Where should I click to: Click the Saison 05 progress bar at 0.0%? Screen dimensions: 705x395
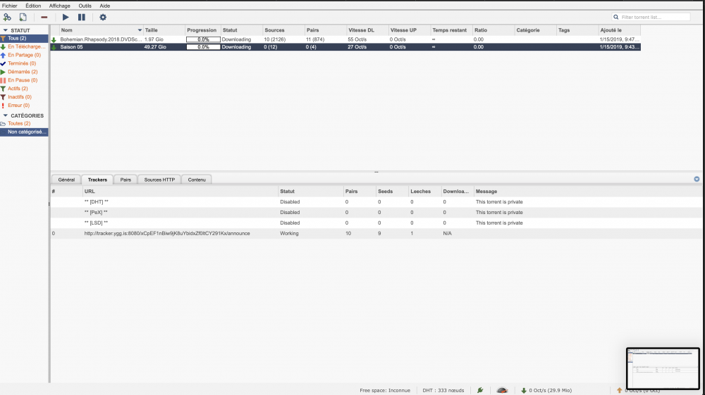(x=203, y=46)
